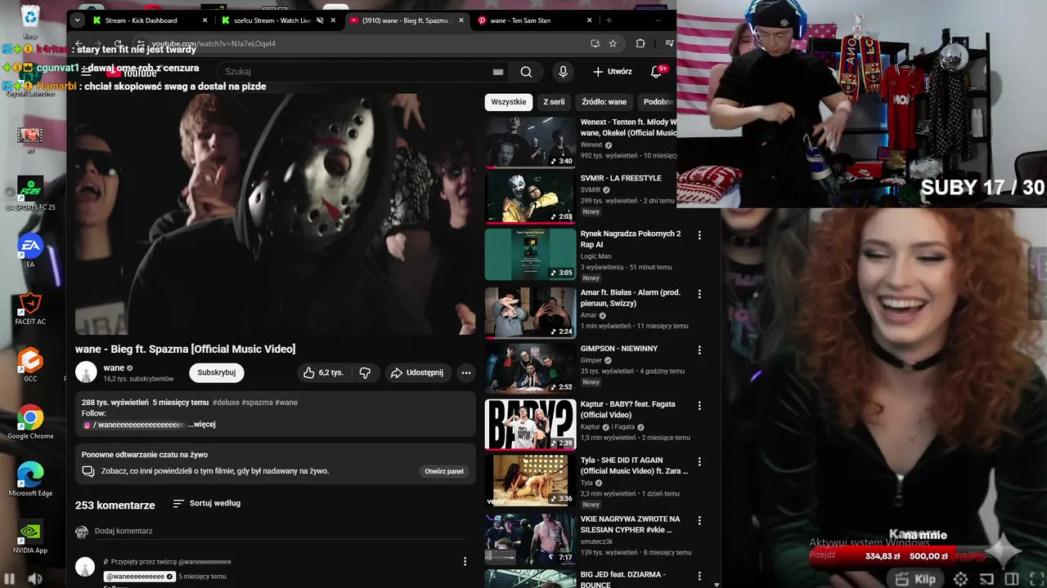This screenshot has height=588, width=1047.
Task: Open the #spazma hashtag link
Action: point(257,403)
